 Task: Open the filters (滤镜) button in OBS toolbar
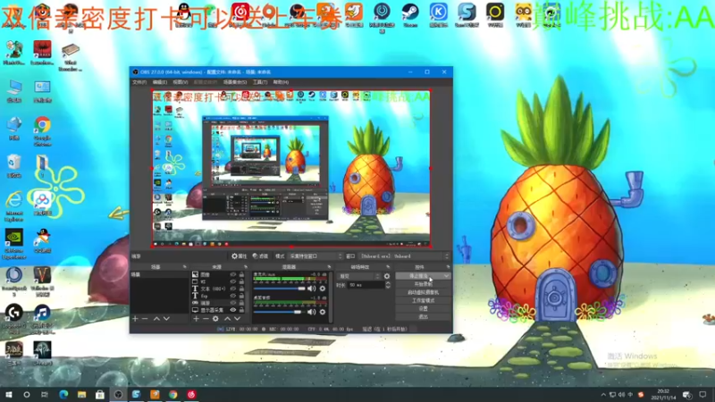pyautogui.click(x=260, y=256)
